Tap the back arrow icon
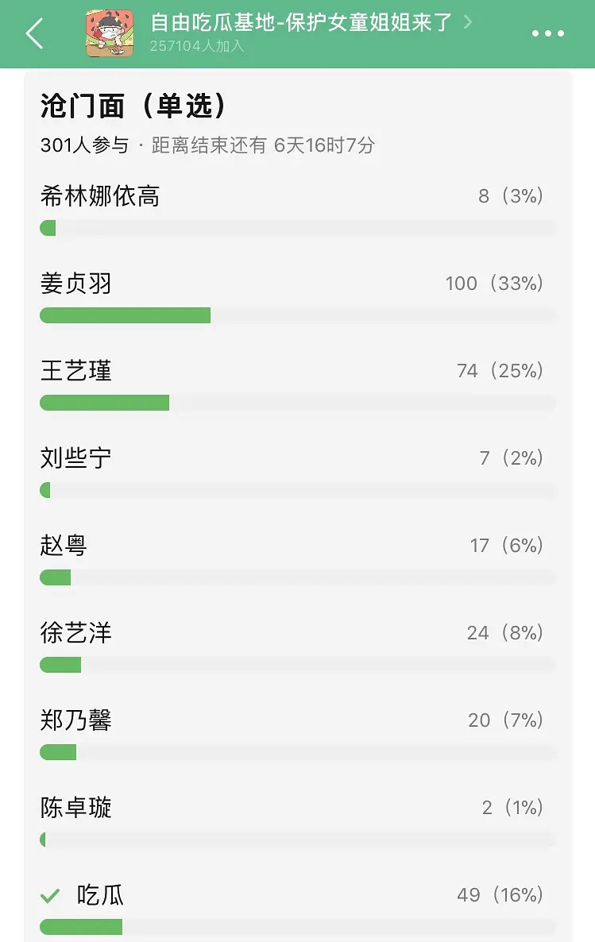Image resolution: width=595 pixels, height=942 pixels. [x=35, y=33]
